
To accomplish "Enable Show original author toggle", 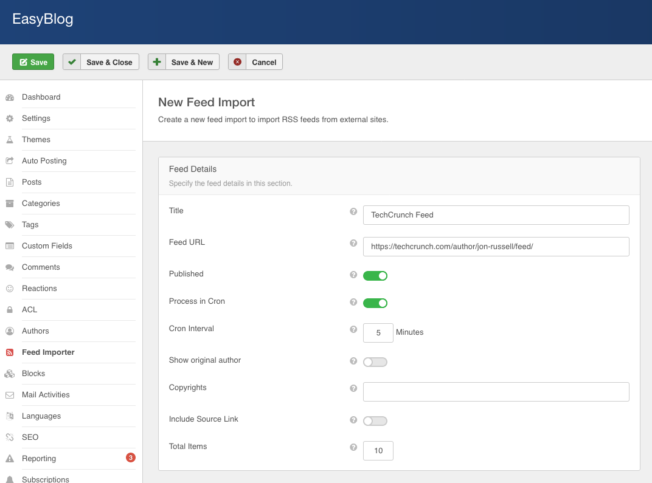I will (x=375, y=362).
